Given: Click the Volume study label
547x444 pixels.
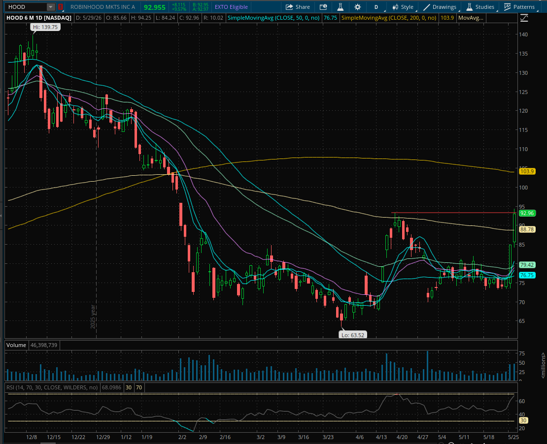Looking at the screenshot, I should 16,345.
